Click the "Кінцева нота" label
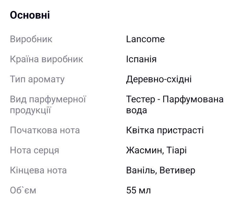The image size is (252, 213). pyautogui.click(x=38, y=171)
